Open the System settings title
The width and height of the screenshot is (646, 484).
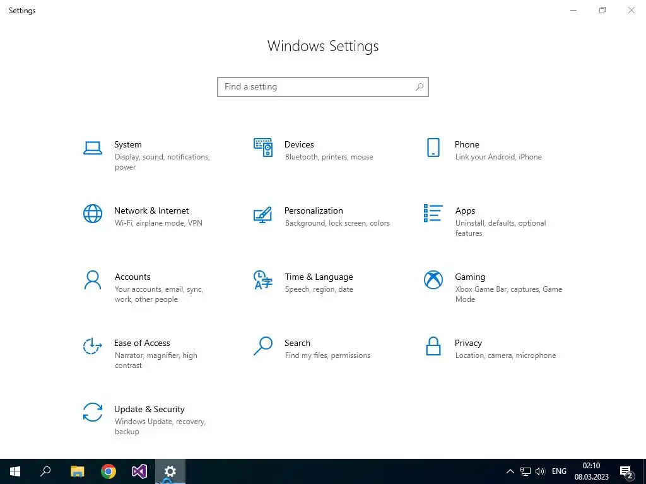[x=127, y=144]
